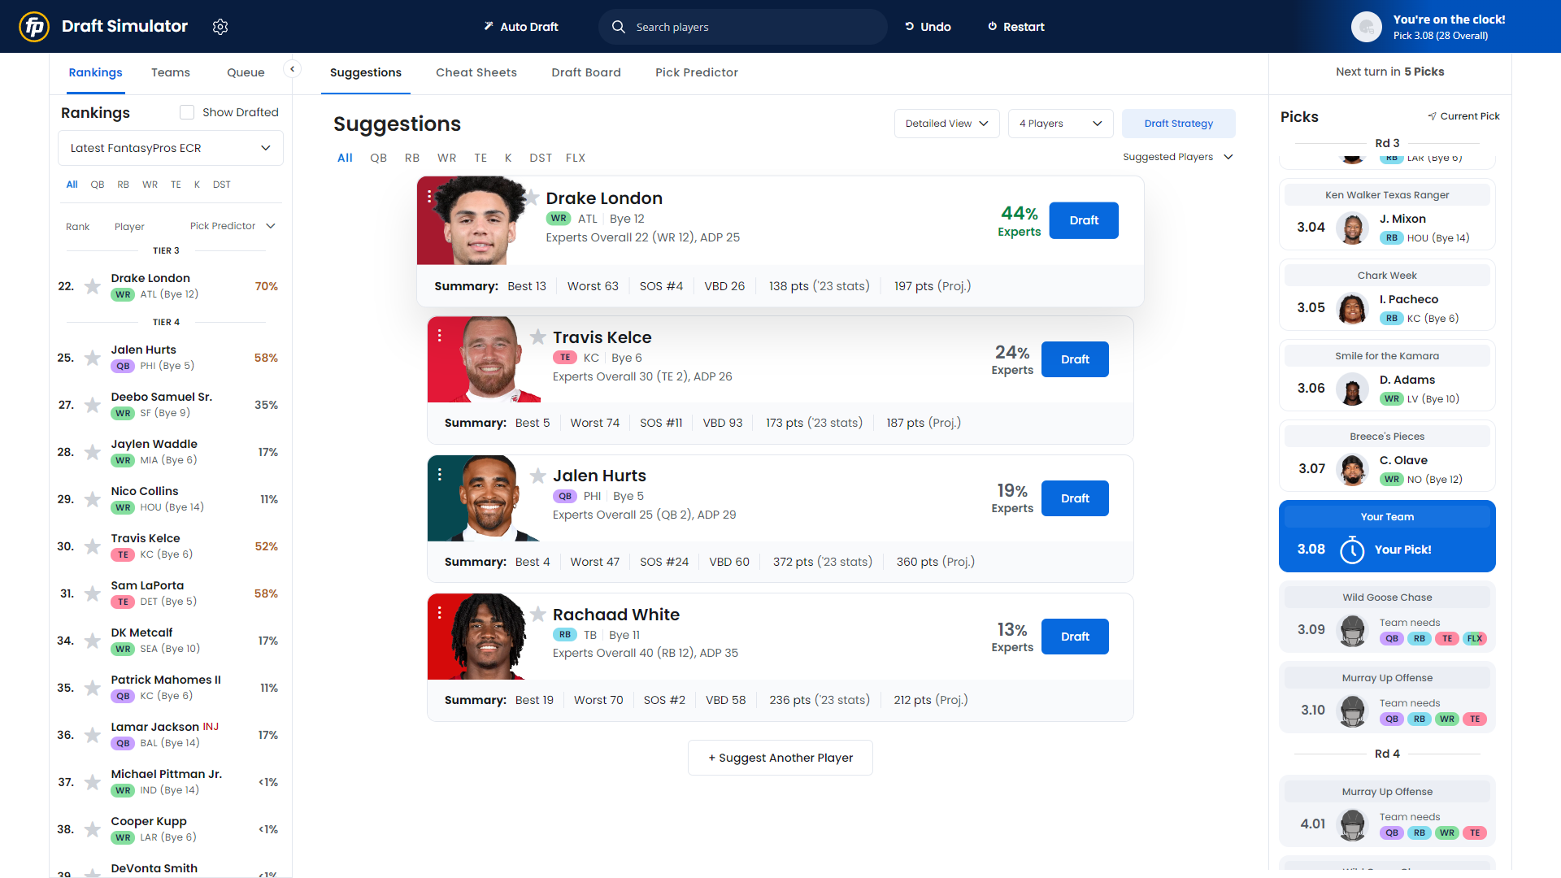The image size is (1561, 878).
Task: Switch to the Draft Board tab
Action: pos(585,72)
